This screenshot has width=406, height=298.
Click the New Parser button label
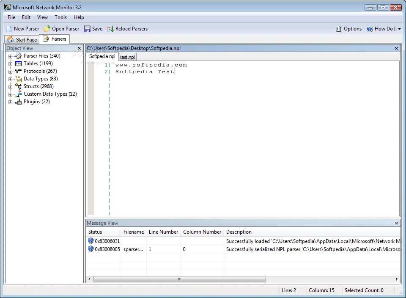pyautogui.click(x=26, y=29)
